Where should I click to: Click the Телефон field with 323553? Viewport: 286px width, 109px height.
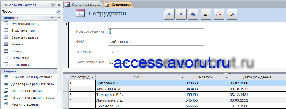(156, 52)
